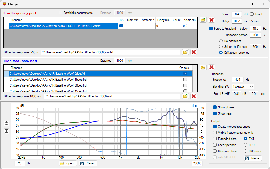Clear Diffraction response 5-30 m file

click(194, 52)
